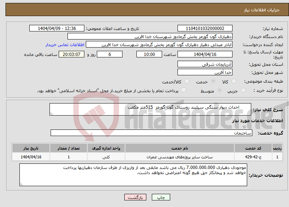Click the remaining time field 20:03:07
Screen dimensions: 289x207
72,54
